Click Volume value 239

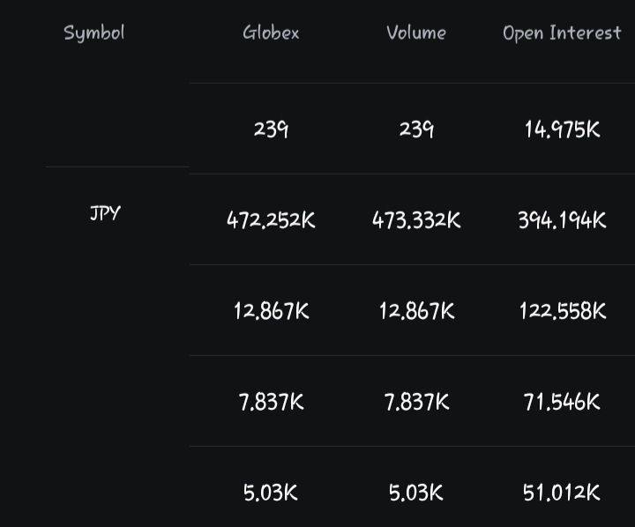pos(416,130)
